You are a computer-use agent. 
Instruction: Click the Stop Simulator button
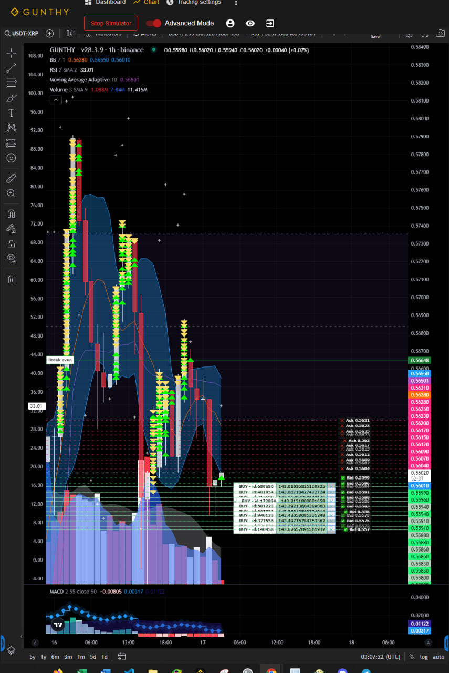(x=111, y=23)
